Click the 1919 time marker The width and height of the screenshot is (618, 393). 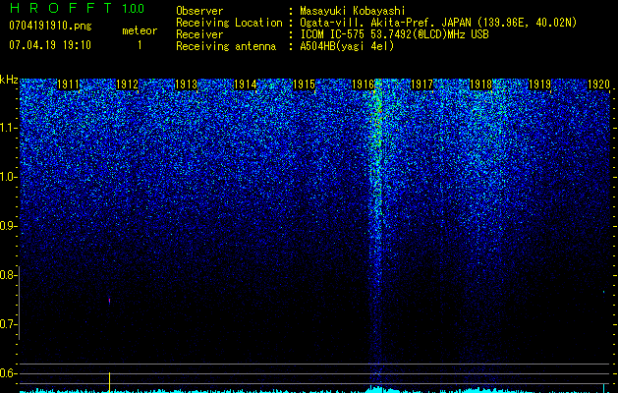539,84
